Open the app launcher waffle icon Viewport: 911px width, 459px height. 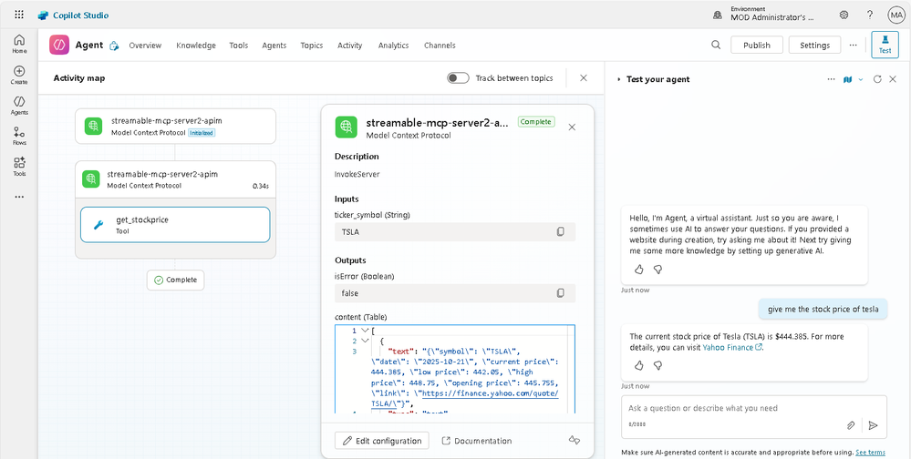[x=19, y=15]
